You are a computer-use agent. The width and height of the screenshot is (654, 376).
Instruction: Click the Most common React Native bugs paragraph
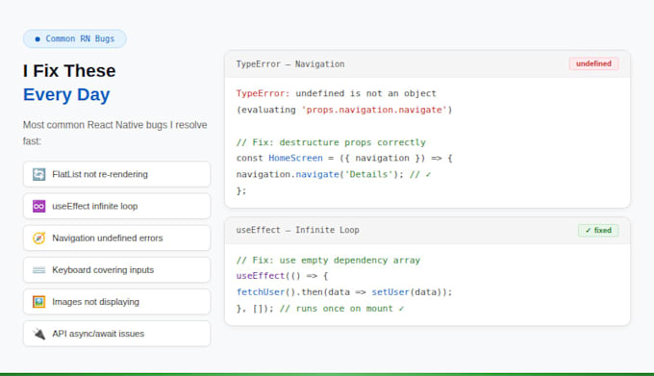pos(115,133)
